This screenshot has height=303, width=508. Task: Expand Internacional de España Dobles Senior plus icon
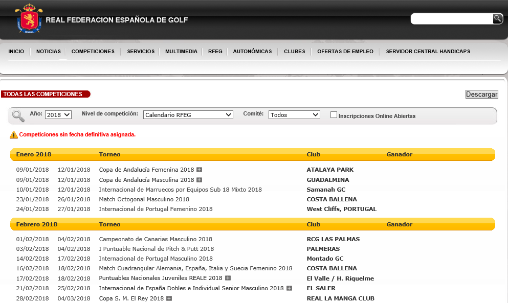(x=289, y=288)
